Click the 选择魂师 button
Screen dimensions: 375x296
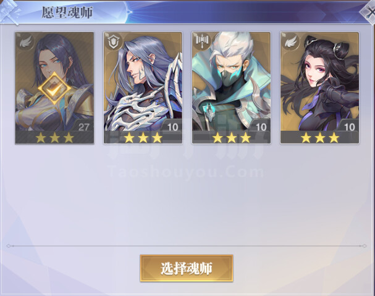tap(187, 268)
